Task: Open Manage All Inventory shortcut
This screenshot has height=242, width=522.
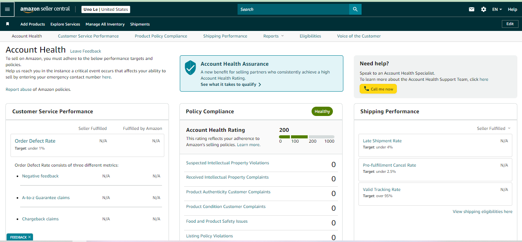Action: [105, 24]
